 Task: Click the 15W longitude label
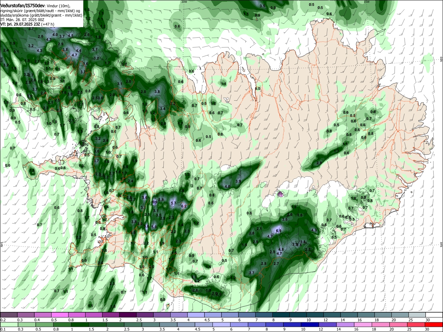coord(367,2)
